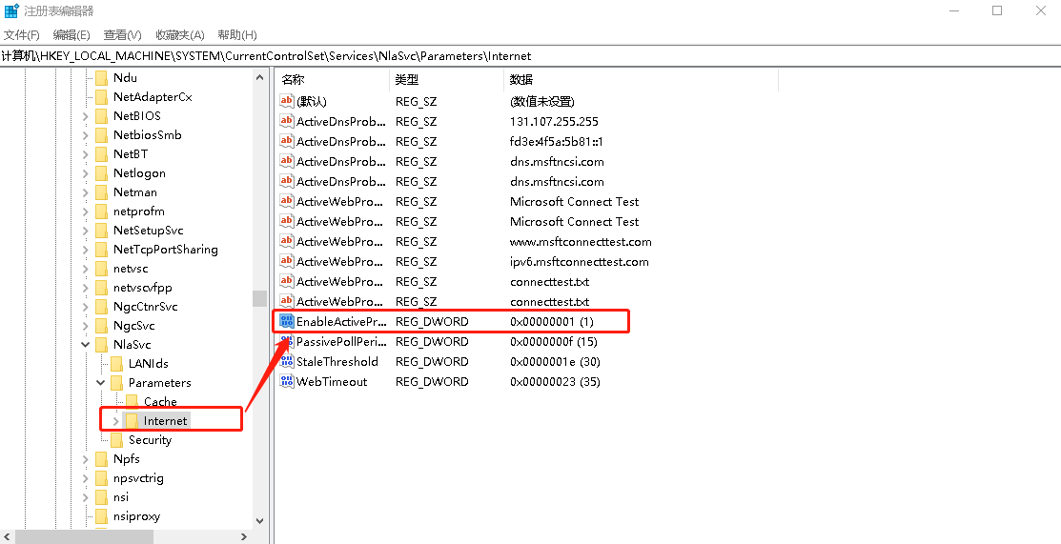The height and width of the screenshot is (544, 1061).
Task: Select the value with data www.msftconnecttest.com
Action: click(x=581, y=242)
